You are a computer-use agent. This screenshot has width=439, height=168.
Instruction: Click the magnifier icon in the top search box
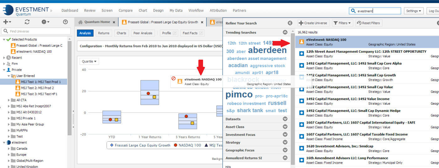[x=353, y=11]
